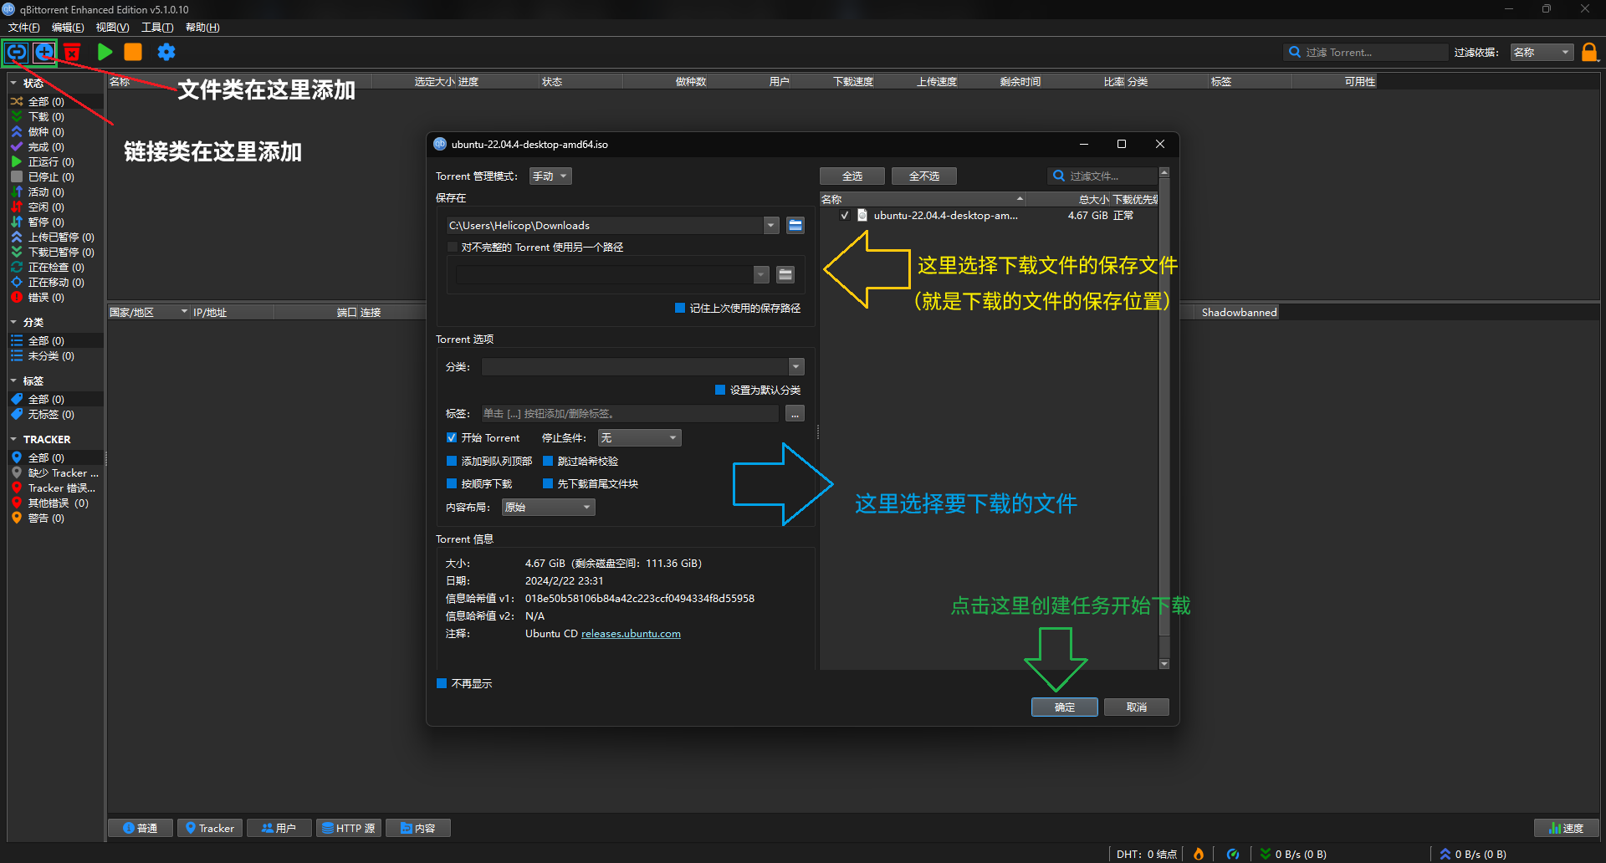This screenshot has height=863, width=1606.
Task: Collapse the 标签 sidebar section
Action: tap(13, 380)
